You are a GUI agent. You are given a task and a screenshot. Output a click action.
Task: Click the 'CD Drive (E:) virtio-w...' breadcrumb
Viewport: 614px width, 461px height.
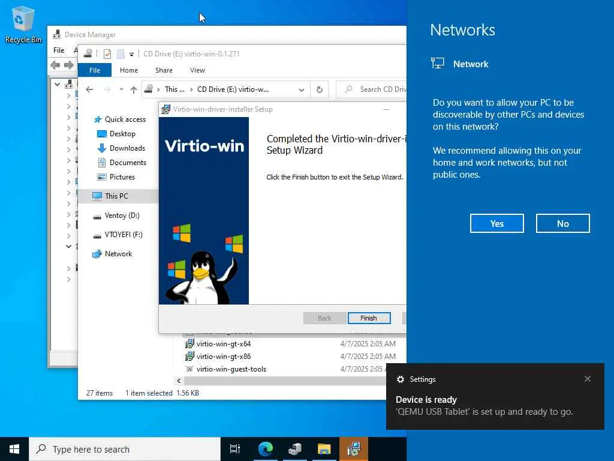[x=233, y=89]
